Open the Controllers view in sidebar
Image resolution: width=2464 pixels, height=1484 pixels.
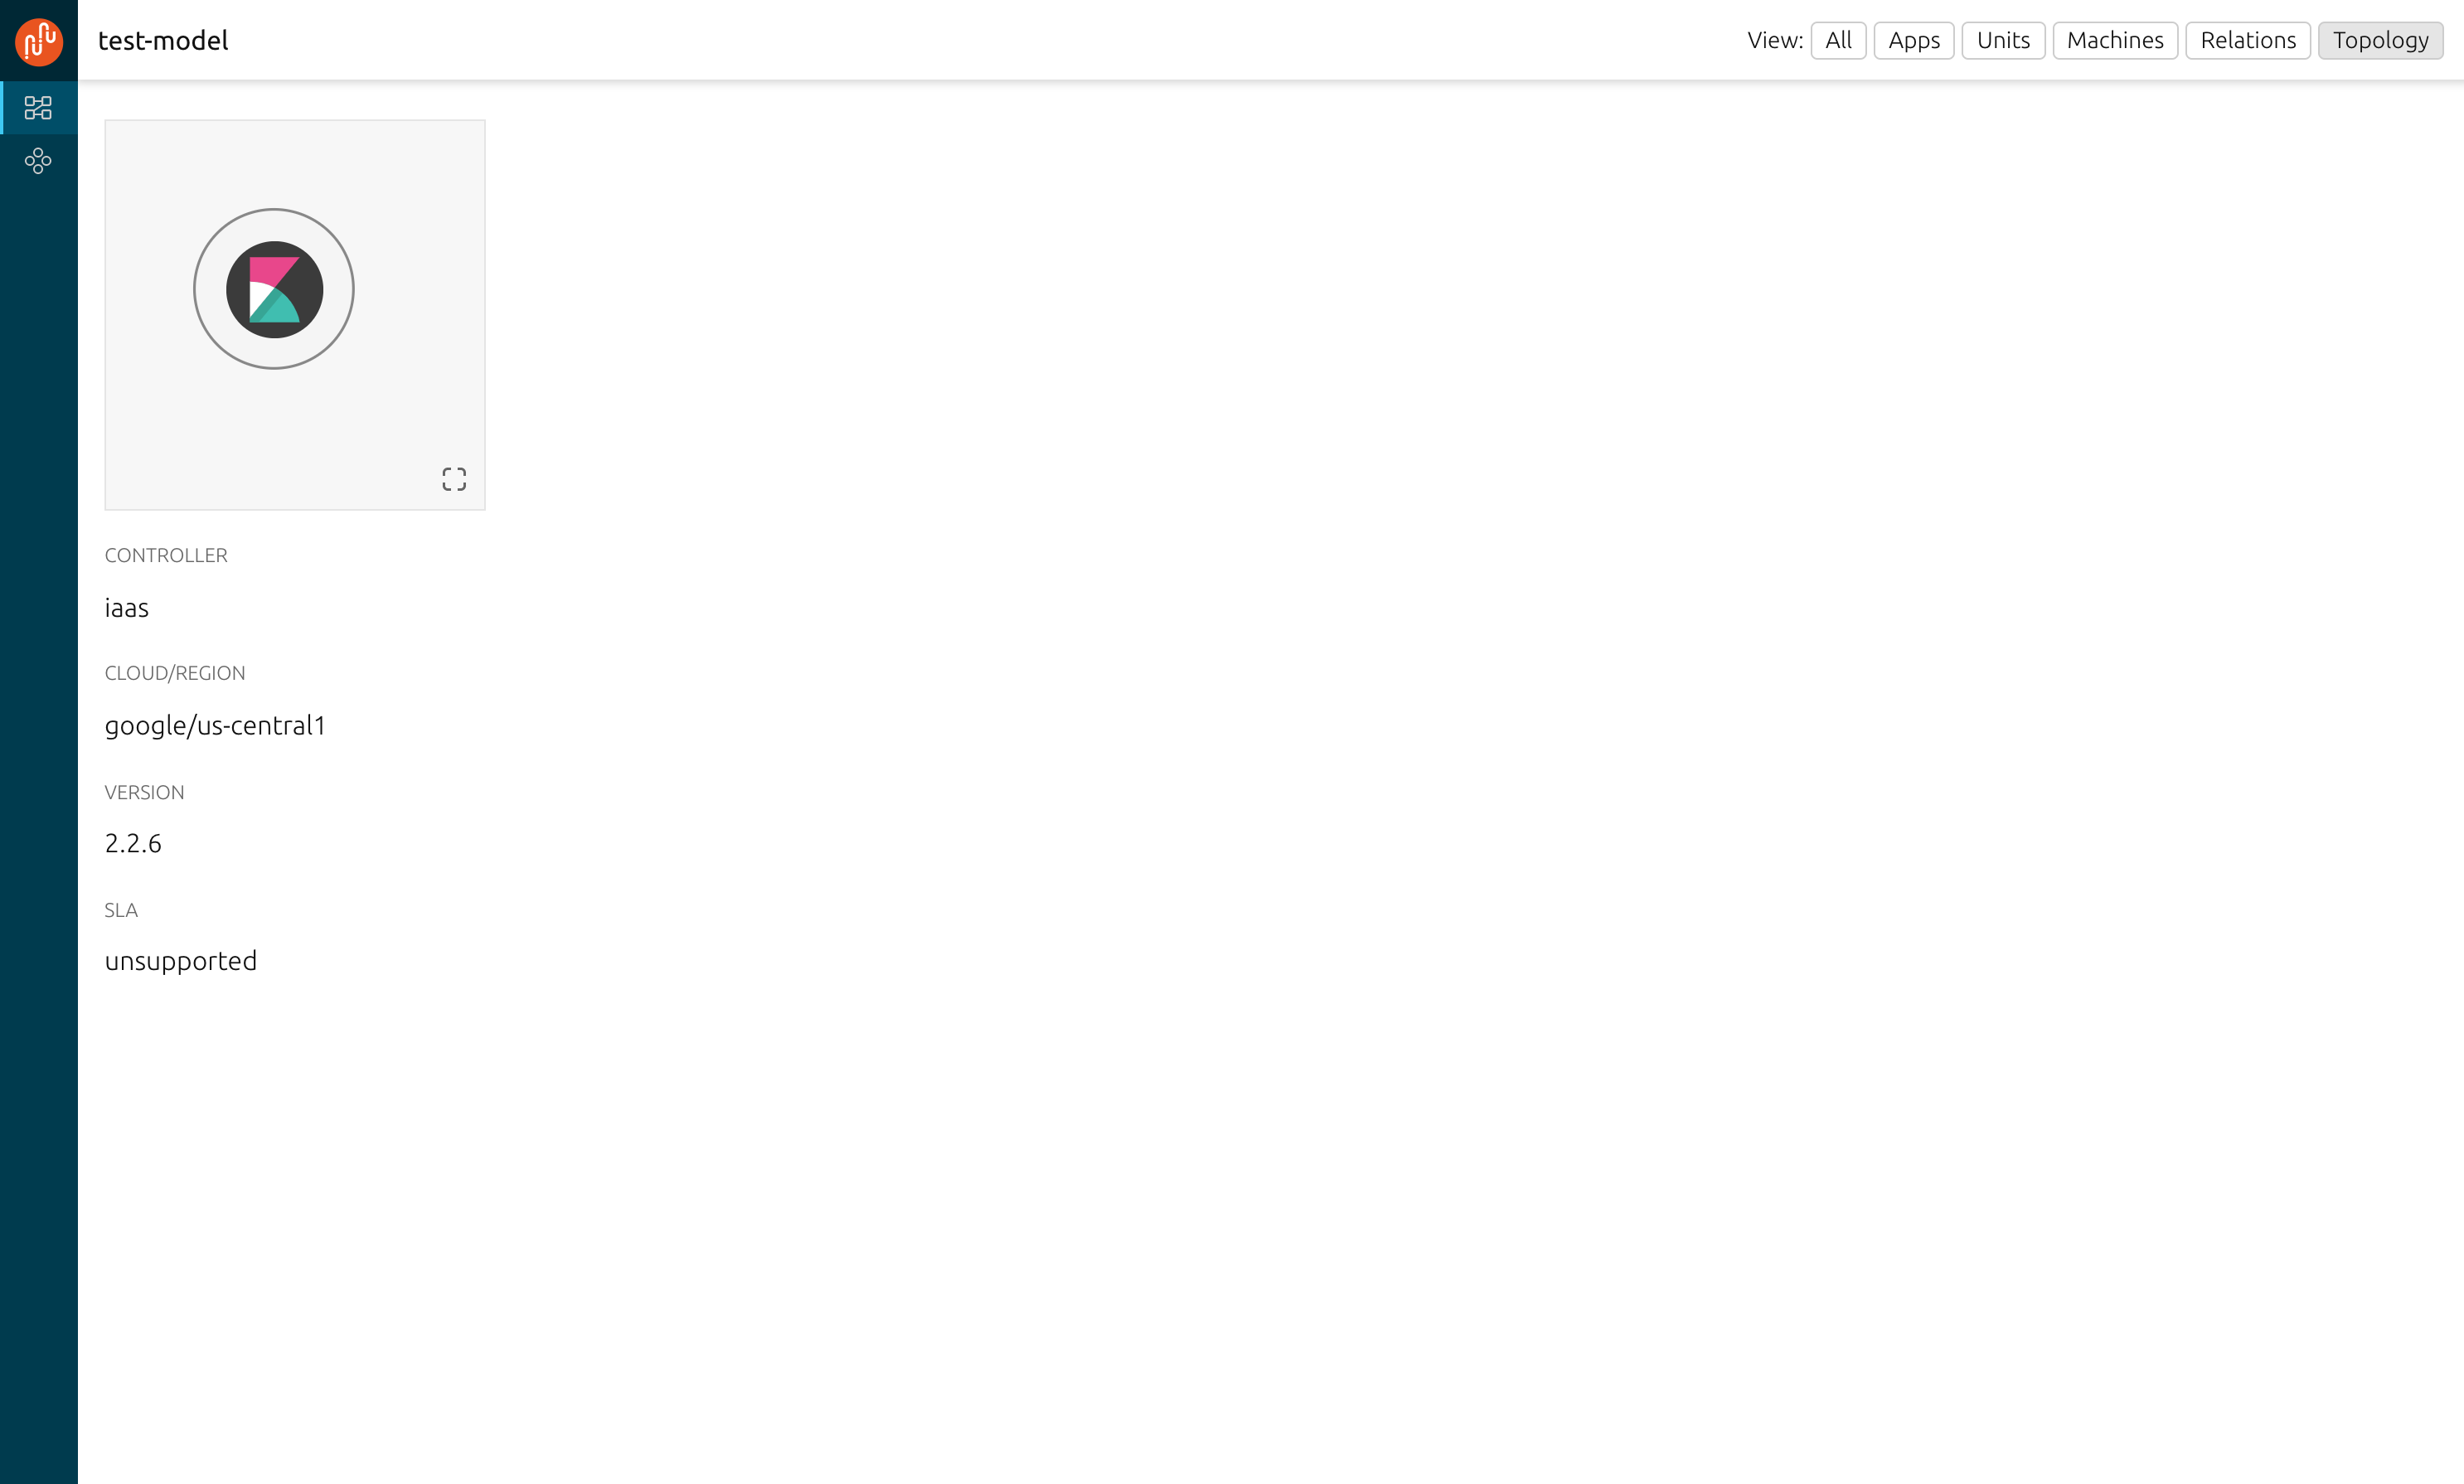click(x=38, y=161)
